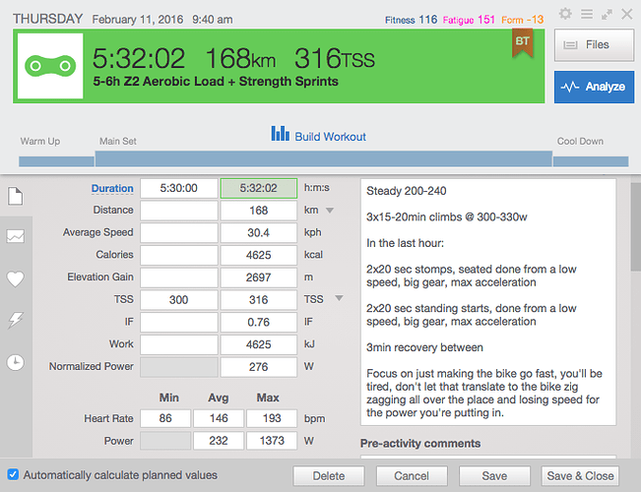Open the settings gear icon
The width and height of the screenshot is (641, 492).
(565, 14)
